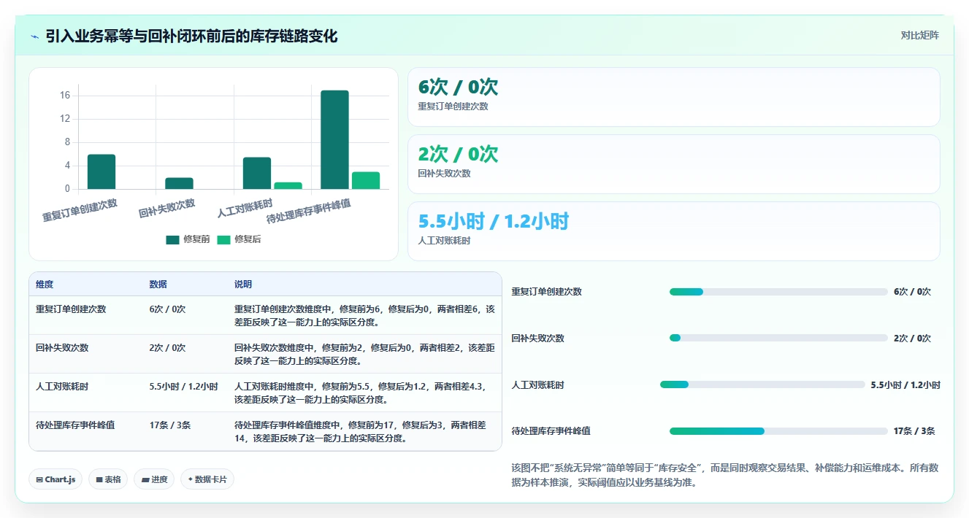The image size is (969, 518).
Task: Click the 进度 tag
Action: pos(154,479)
